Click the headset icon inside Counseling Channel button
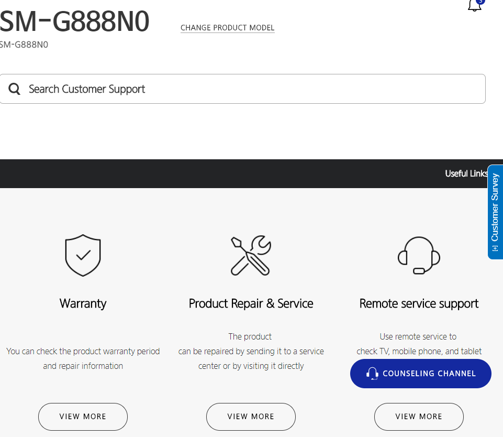Screen dimensions: 503x437 [372, 373]
